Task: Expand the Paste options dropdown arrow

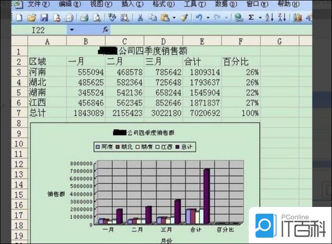Action: [x=174, y=18]
